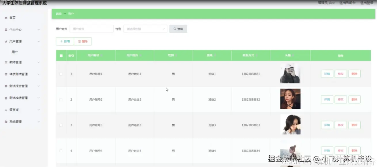This screenshot has height=168, width=377.
Task: Toggle the select-all checkbox in table header
Action: [61, 56]
